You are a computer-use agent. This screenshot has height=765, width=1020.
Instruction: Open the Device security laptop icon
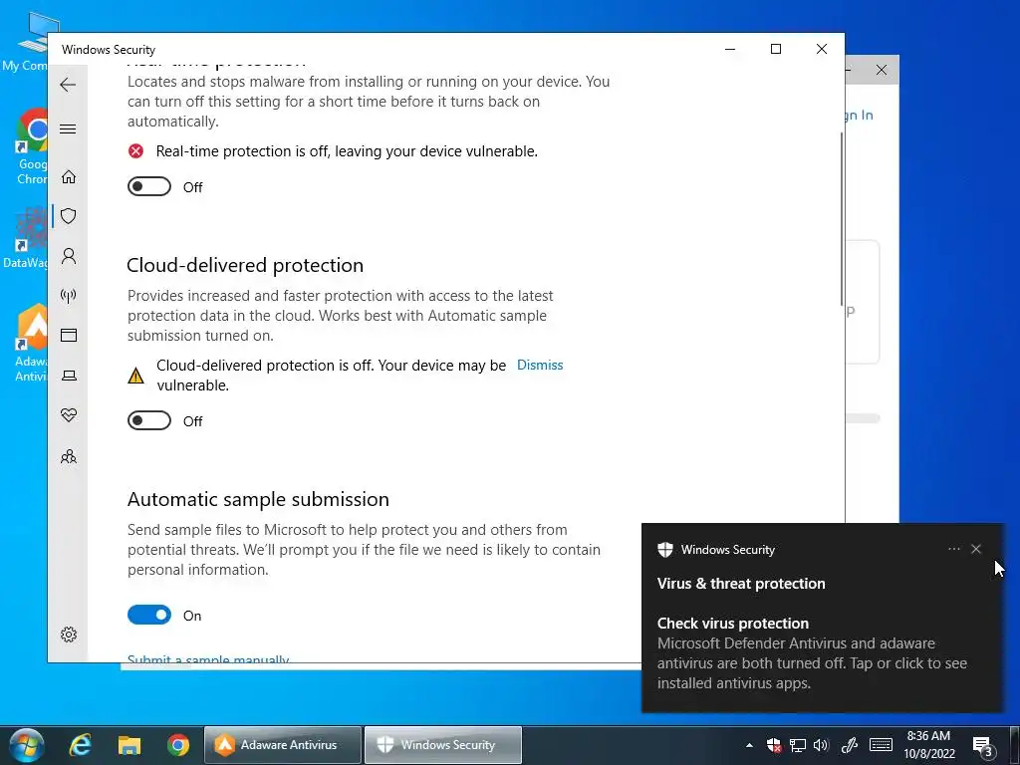(69, 376)
